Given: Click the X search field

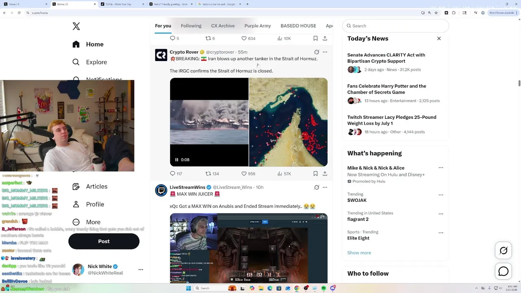Looking at the screenshot, I should (x=396, y=26).
